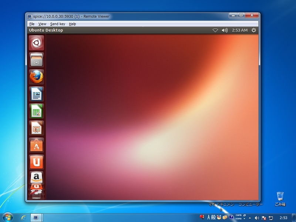Viewport: 296px width, 222px height.
Task: Click the Ubuntu network indicator icon
Action: click(215, 30)
